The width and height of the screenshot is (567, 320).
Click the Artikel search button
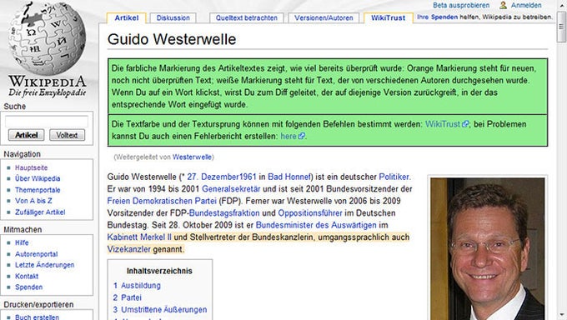point(27,135)
